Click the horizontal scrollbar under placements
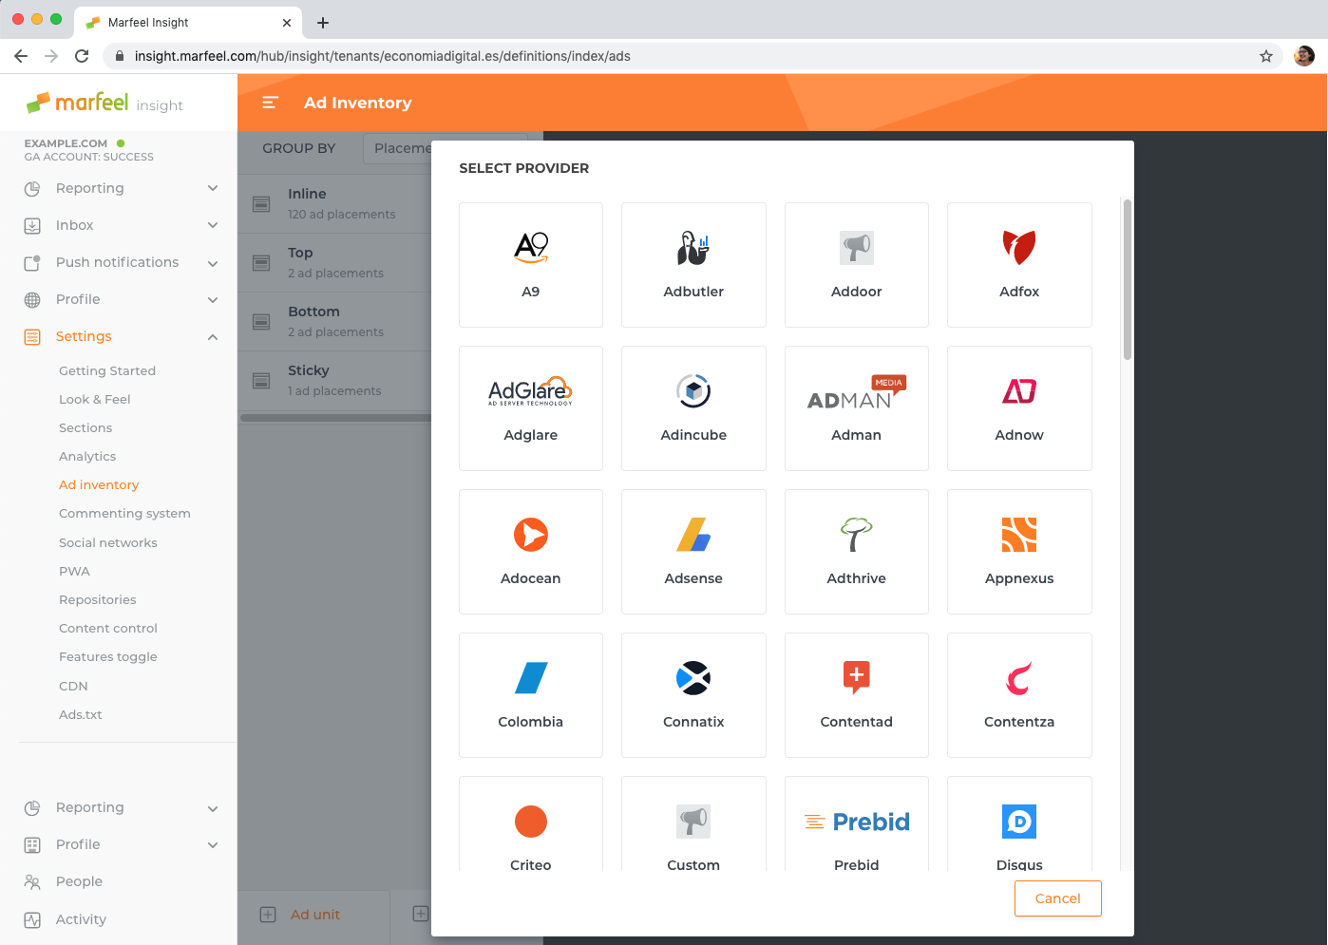The image size is (1328, 945). [336, 417]
